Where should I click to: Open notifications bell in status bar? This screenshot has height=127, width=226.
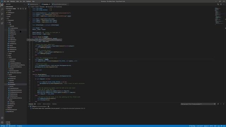point(224,126)
